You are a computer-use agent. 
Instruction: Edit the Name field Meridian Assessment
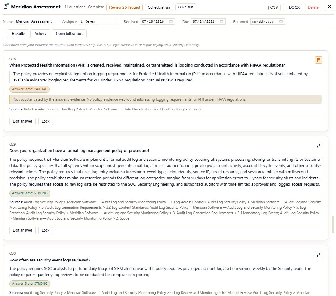[35, 21]
